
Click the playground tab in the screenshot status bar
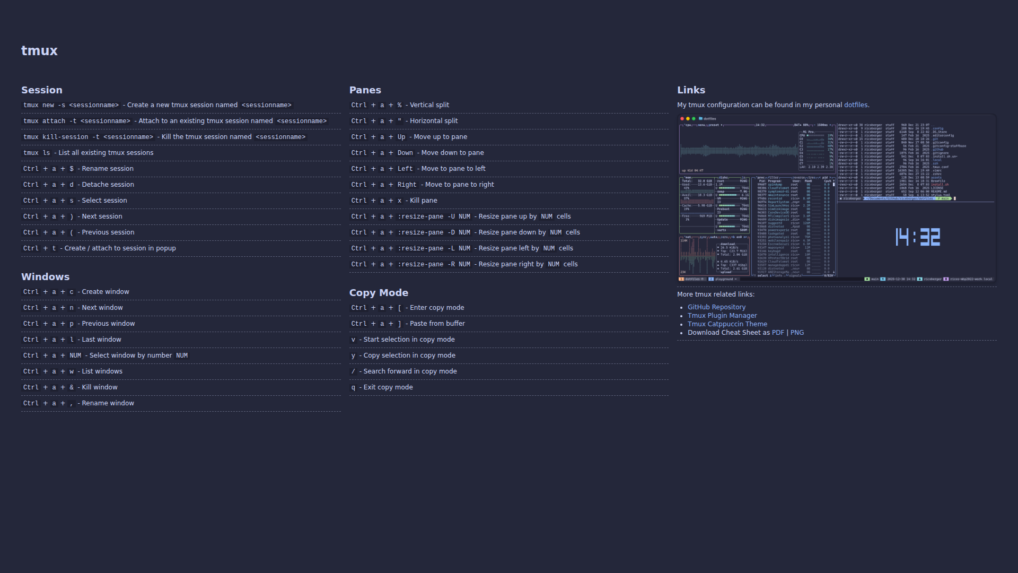point(723,279)
